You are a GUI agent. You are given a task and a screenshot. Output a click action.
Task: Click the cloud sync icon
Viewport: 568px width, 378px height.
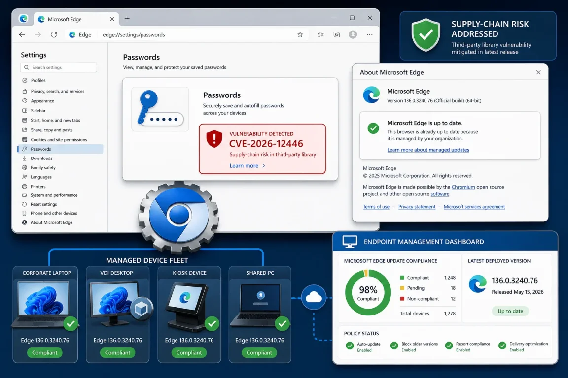pos(314,297)
